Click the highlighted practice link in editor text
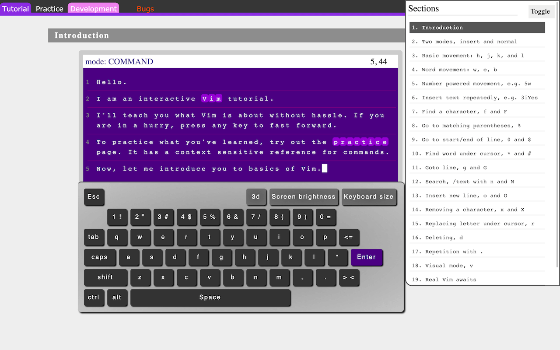The image size is (560, 350). [360, 142]
